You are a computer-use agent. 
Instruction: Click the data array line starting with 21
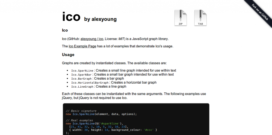coord(99,127)
